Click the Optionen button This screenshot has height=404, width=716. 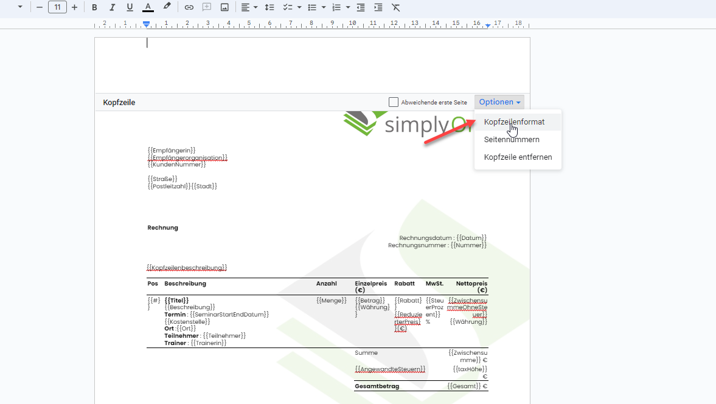(x=499, y=102)
